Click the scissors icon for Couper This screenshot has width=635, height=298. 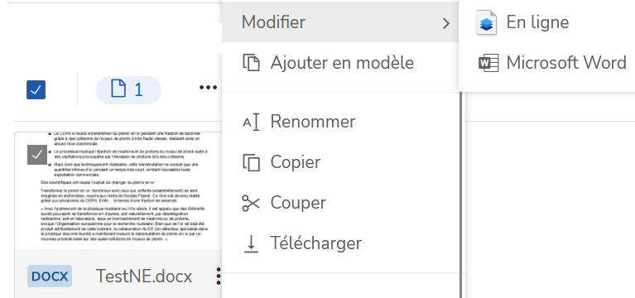[x=251, y=203]
